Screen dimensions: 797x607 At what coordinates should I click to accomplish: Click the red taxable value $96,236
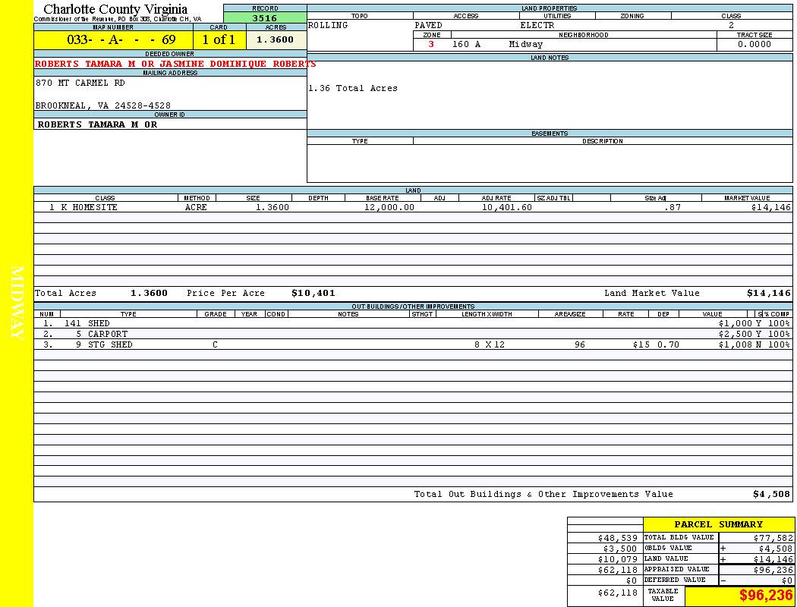[x=765, y=596]
